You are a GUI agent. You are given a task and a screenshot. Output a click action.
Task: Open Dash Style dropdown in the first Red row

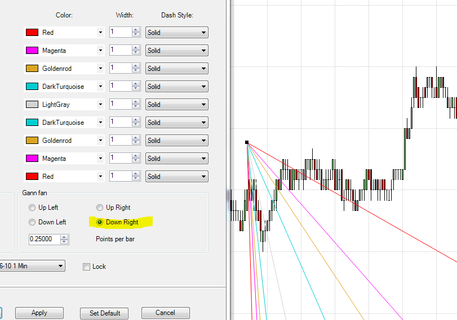(x=177, y=32)
